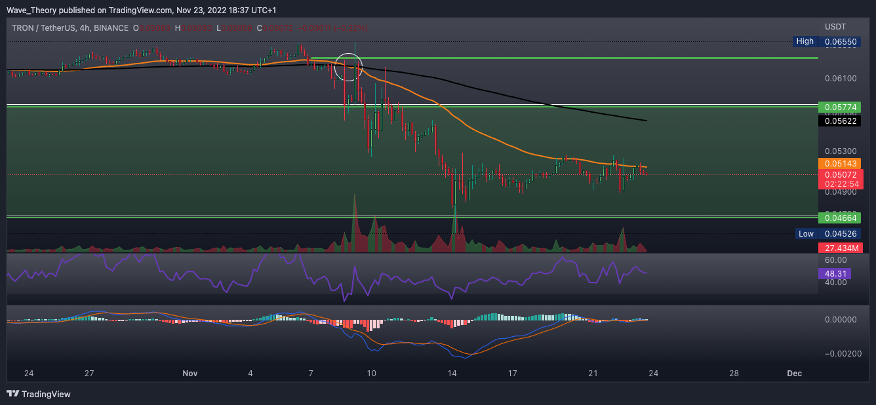This screenshot has width=876, height=405.
Task: Click the 27.434M volume value label
Action: coord(839,248)
